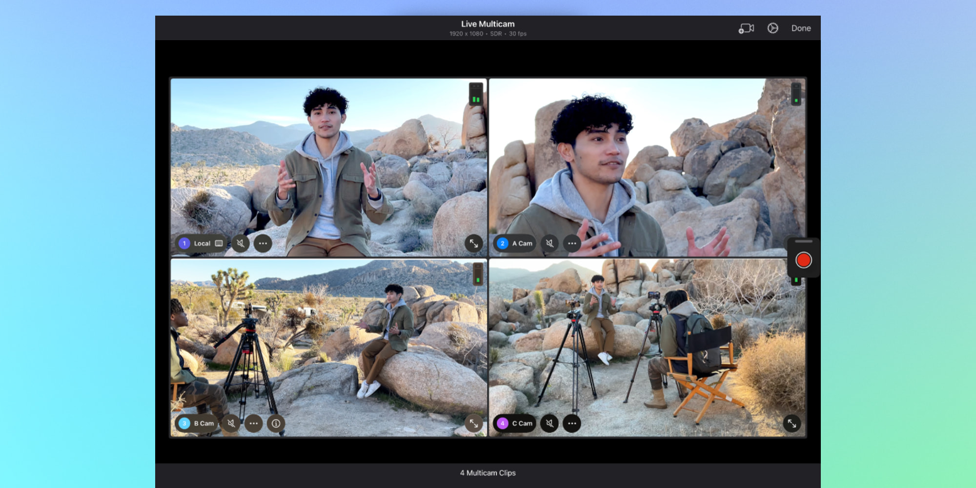Tap the Live Multicam title bar
This screenshot has height=488, width=976.
pos(488,24)
